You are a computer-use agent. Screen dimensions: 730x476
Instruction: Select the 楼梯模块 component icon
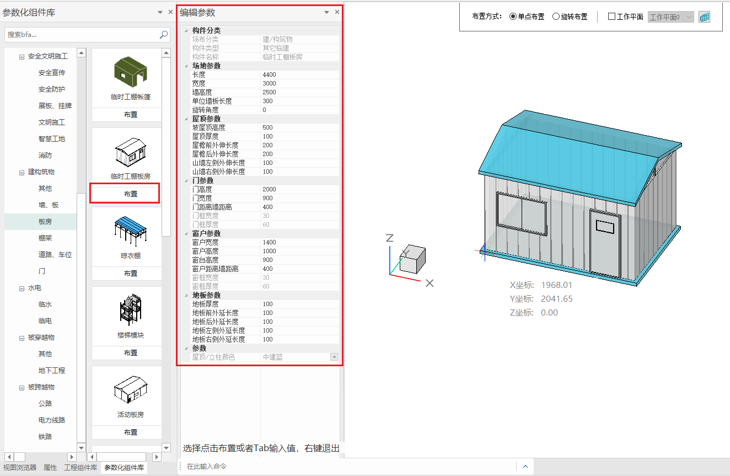131,309
